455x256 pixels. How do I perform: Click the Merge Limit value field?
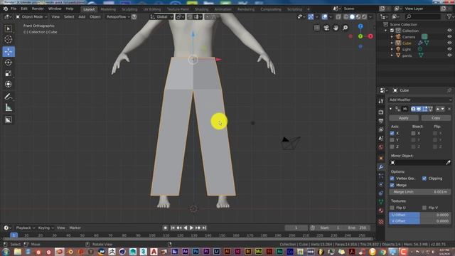420,192
